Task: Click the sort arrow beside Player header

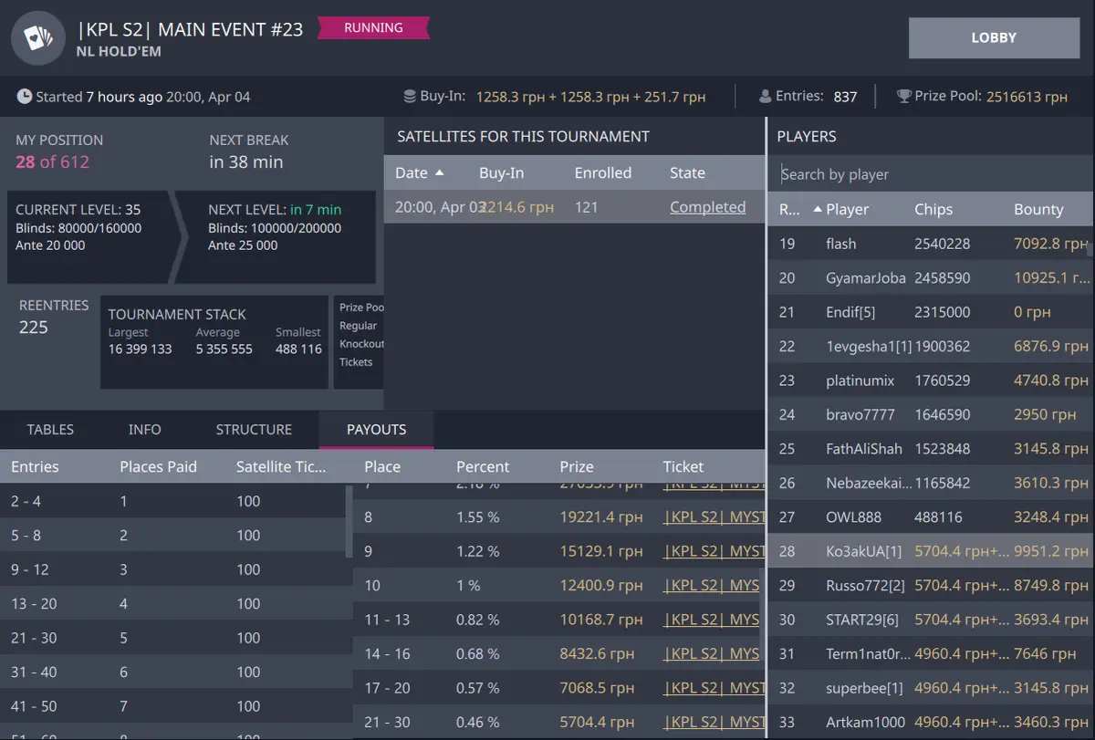Action: pos(817,210)
